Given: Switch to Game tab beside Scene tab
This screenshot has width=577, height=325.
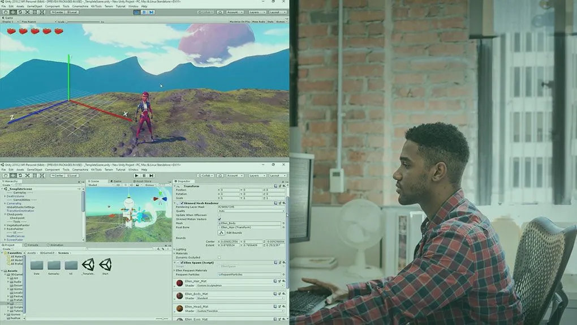Looking at the screenshot, I should (x=117, y=181).
